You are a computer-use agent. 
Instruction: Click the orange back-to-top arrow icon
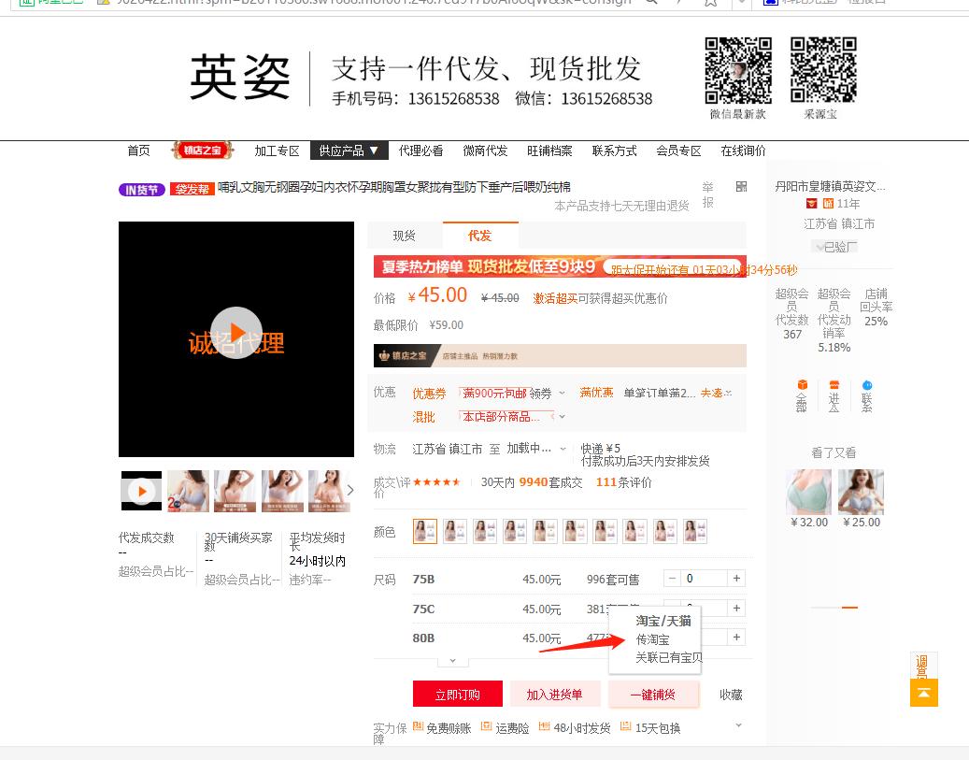pos(923,693)
